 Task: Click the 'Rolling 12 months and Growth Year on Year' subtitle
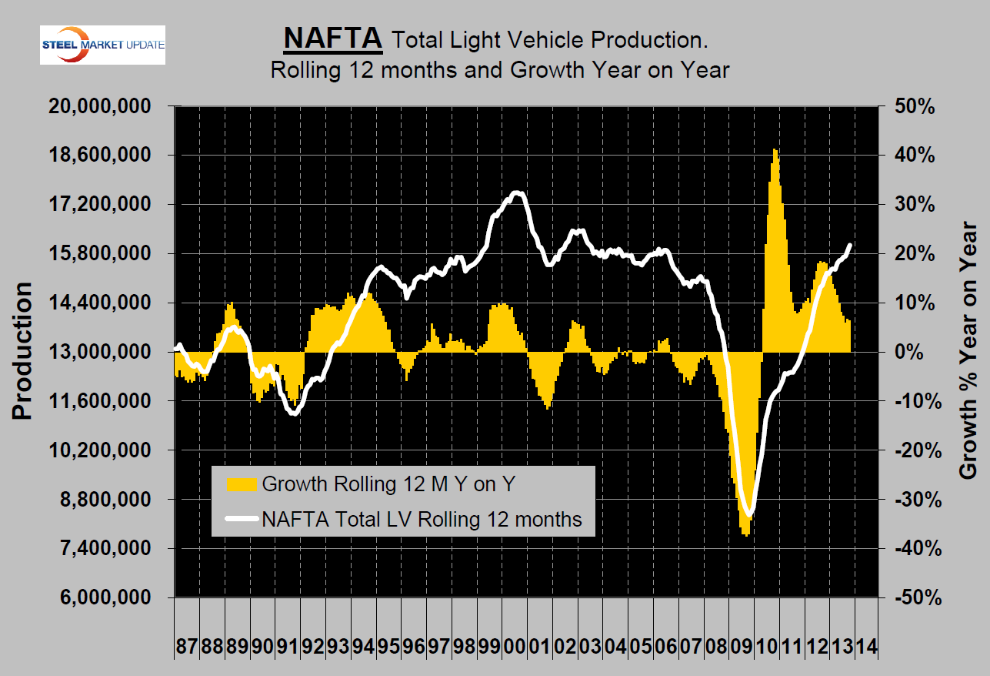click(x=499, y=70)
